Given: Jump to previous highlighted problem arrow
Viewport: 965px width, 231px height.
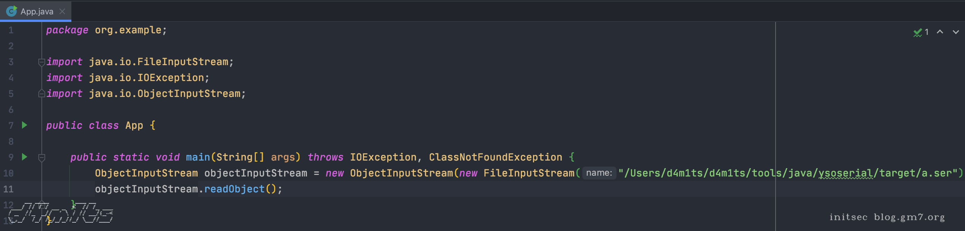Looking at the screenshot, I should (940, 32).
